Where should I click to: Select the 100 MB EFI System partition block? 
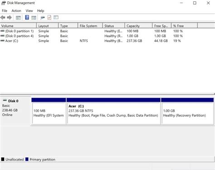(49, 112)
